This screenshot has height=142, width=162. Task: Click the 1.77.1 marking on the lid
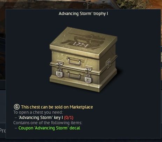point(80,45)
